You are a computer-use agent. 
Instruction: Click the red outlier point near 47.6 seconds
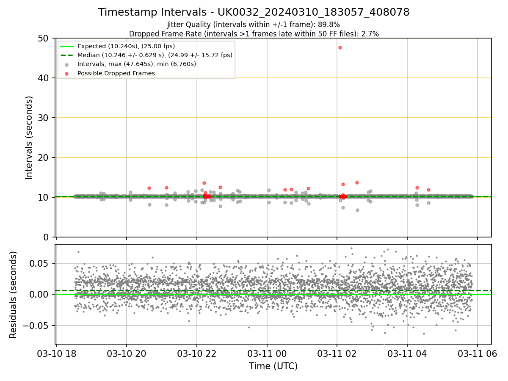tap(340, 47)
